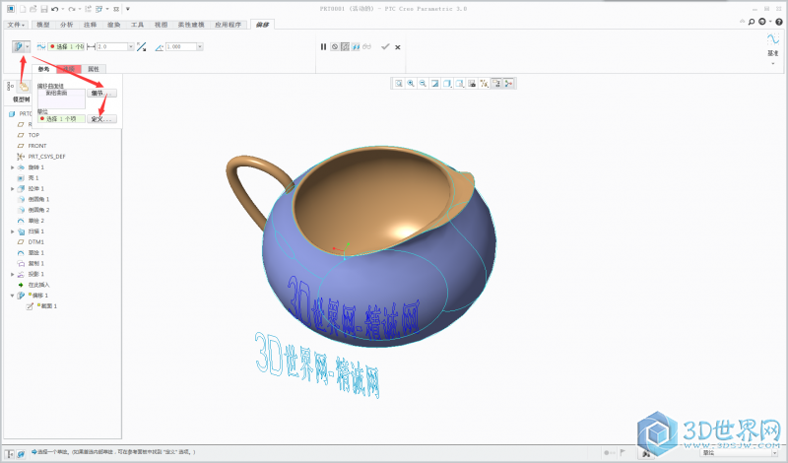Switch to the 应用程序 ribbon tab

tap(229, 25)
